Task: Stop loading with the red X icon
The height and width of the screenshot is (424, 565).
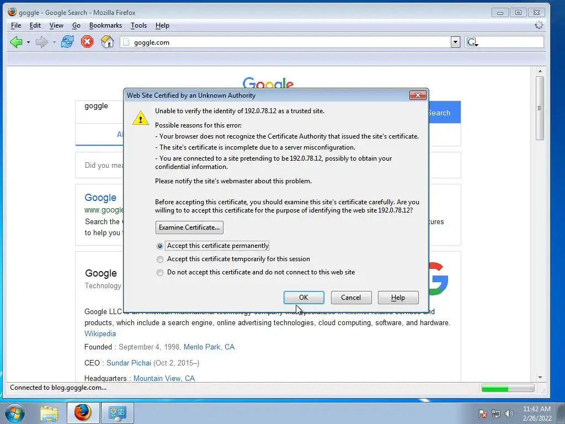Action: [87, 42]
